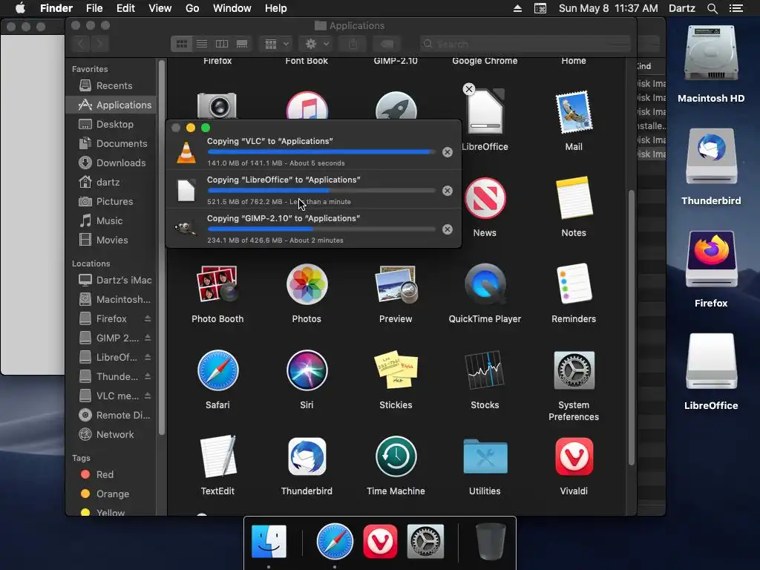Stop LibreOffice copy via icon badge

click(469, 89)
